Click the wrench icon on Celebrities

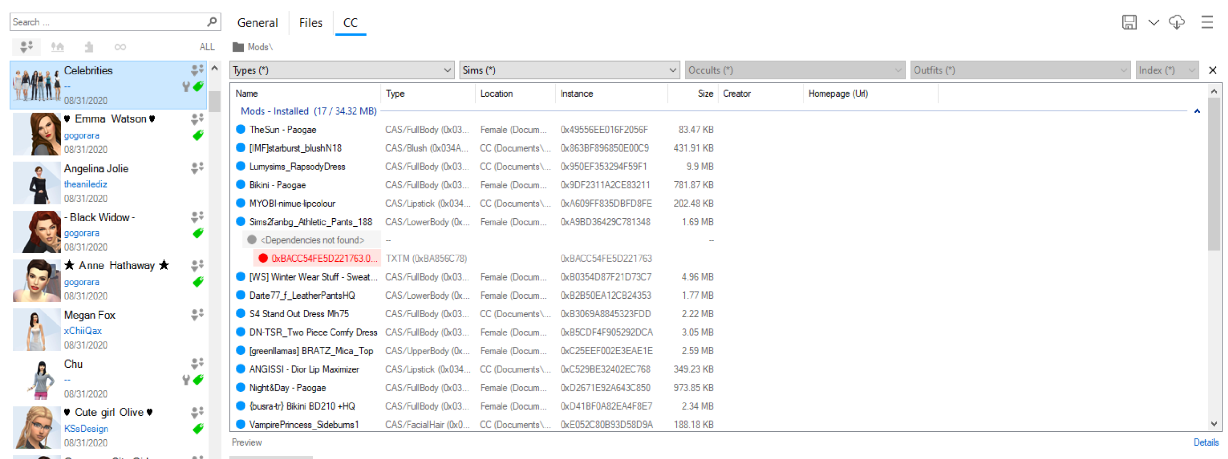186,87
